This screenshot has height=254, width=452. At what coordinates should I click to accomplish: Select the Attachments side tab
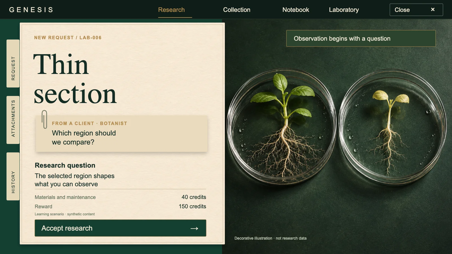pos(13,120)
